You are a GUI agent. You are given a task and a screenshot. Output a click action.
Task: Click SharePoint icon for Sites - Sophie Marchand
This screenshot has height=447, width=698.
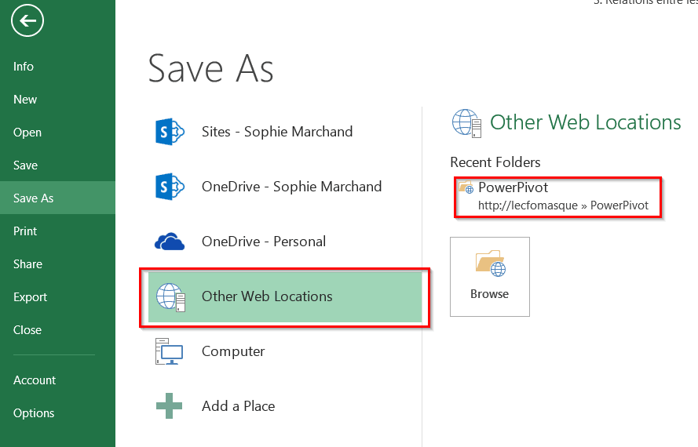(170, 132)
